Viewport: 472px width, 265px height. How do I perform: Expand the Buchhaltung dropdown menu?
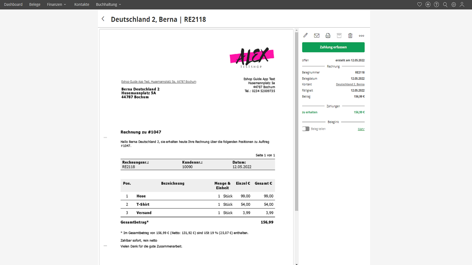[x=108, y=4]
